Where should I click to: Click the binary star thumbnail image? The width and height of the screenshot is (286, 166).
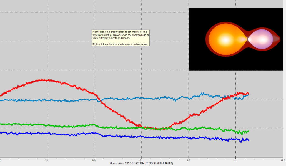pyautogui.click(x=236, y=39)
